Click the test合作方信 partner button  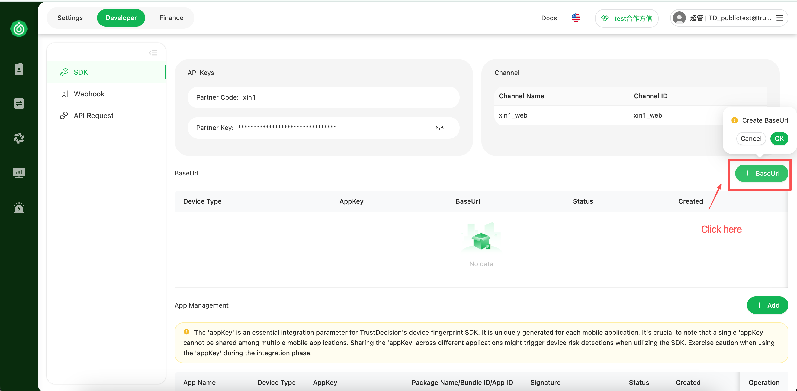click(626, 18)
